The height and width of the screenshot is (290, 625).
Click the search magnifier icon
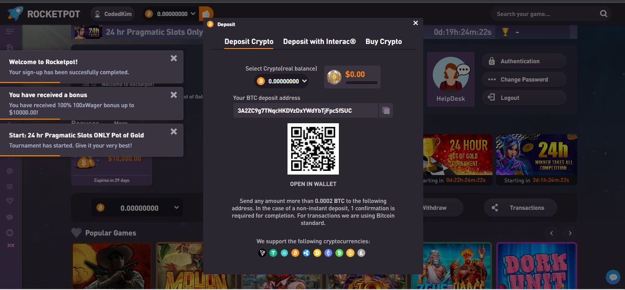[604, 14]
